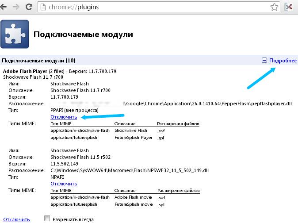Enable the Разрешать всегда checkbox
This screenshot has width=298, height=223.
coord(47,218)
